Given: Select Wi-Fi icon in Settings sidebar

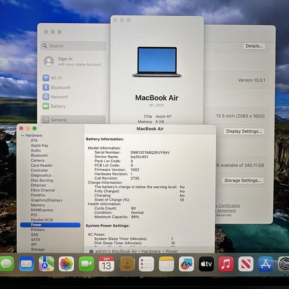Looking at the screenshot, I should 46,78.
